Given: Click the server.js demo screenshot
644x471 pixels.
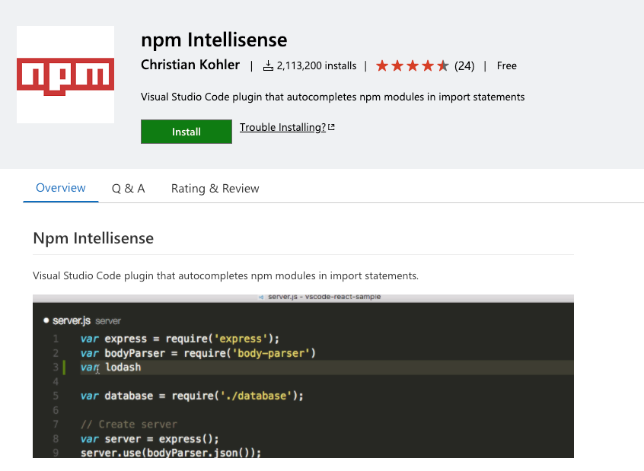Looking at the screenshot, I should (x=303, y=376).
